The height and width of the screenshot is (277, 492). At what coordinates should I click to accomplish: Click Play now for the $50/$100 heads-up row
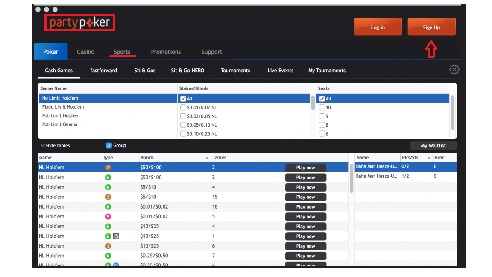(306, 168)
